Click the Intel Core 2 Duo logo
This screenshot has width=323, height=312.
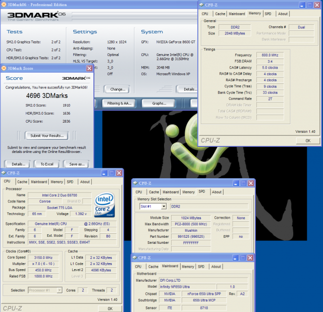pos(104,205)
